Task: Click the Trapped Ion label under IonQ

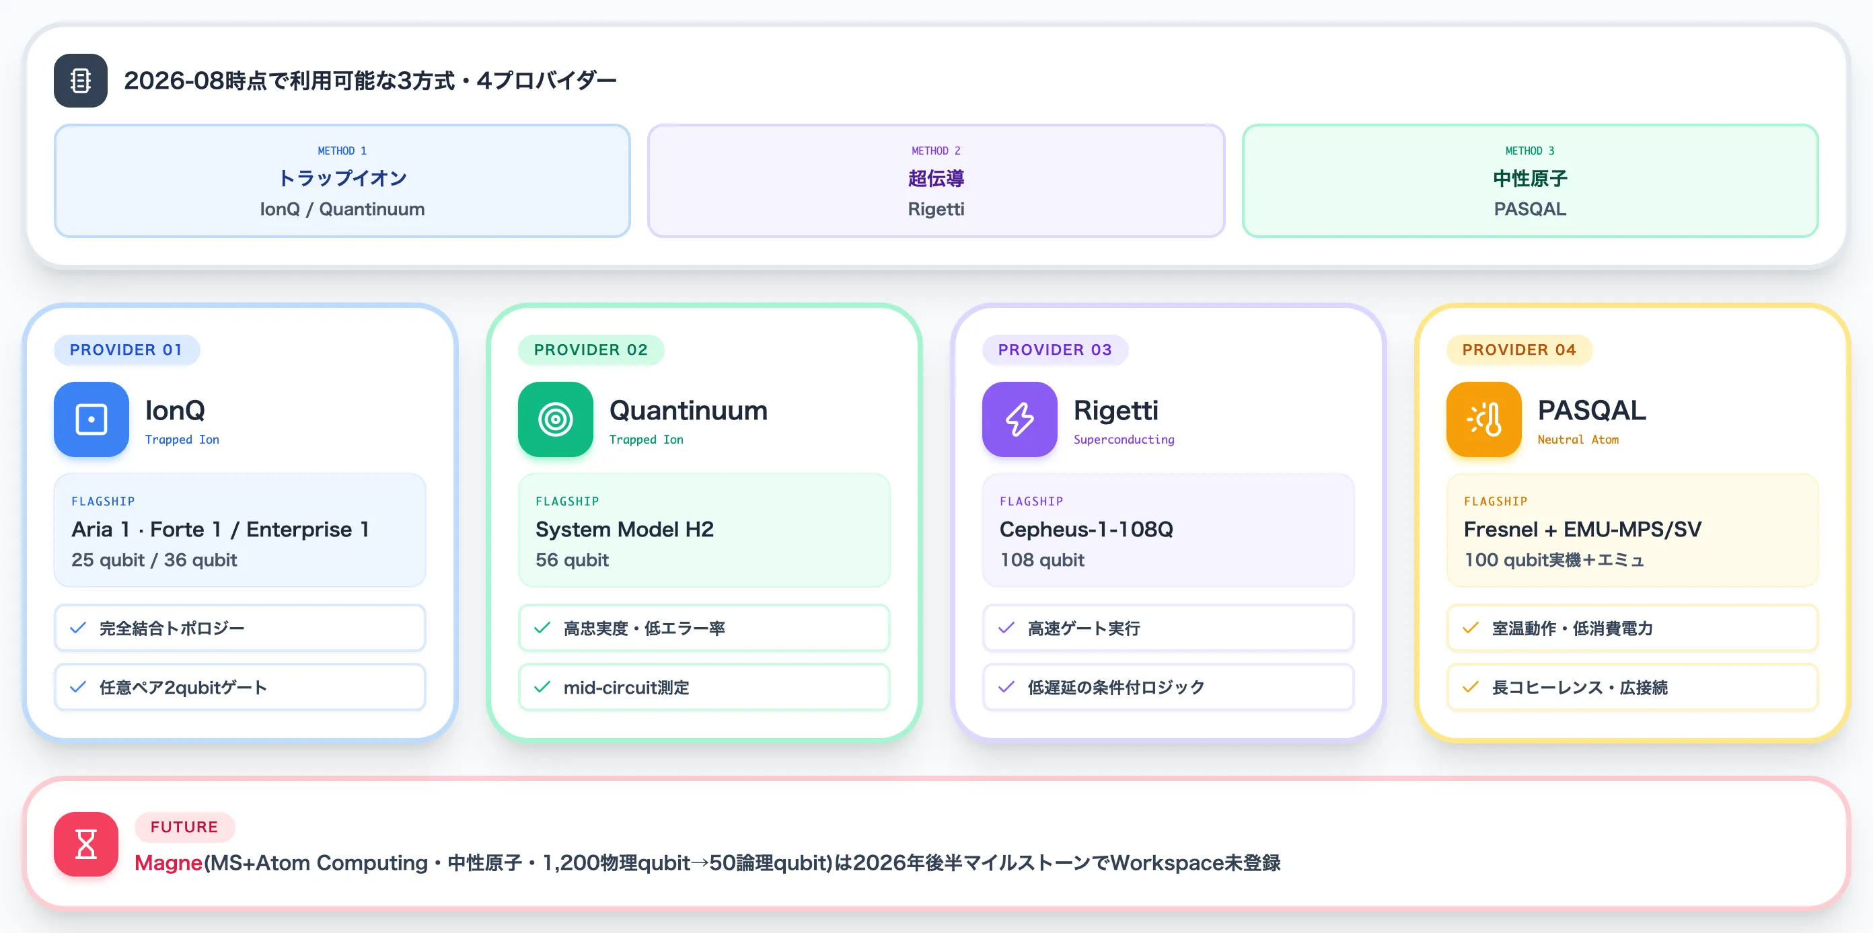Action: point(182,440)
